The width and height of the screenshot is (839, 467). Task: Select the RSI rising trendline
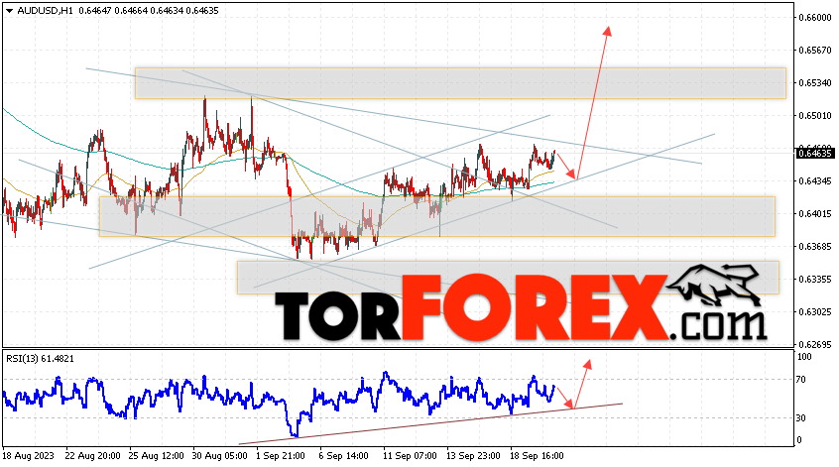pos(430,423)
